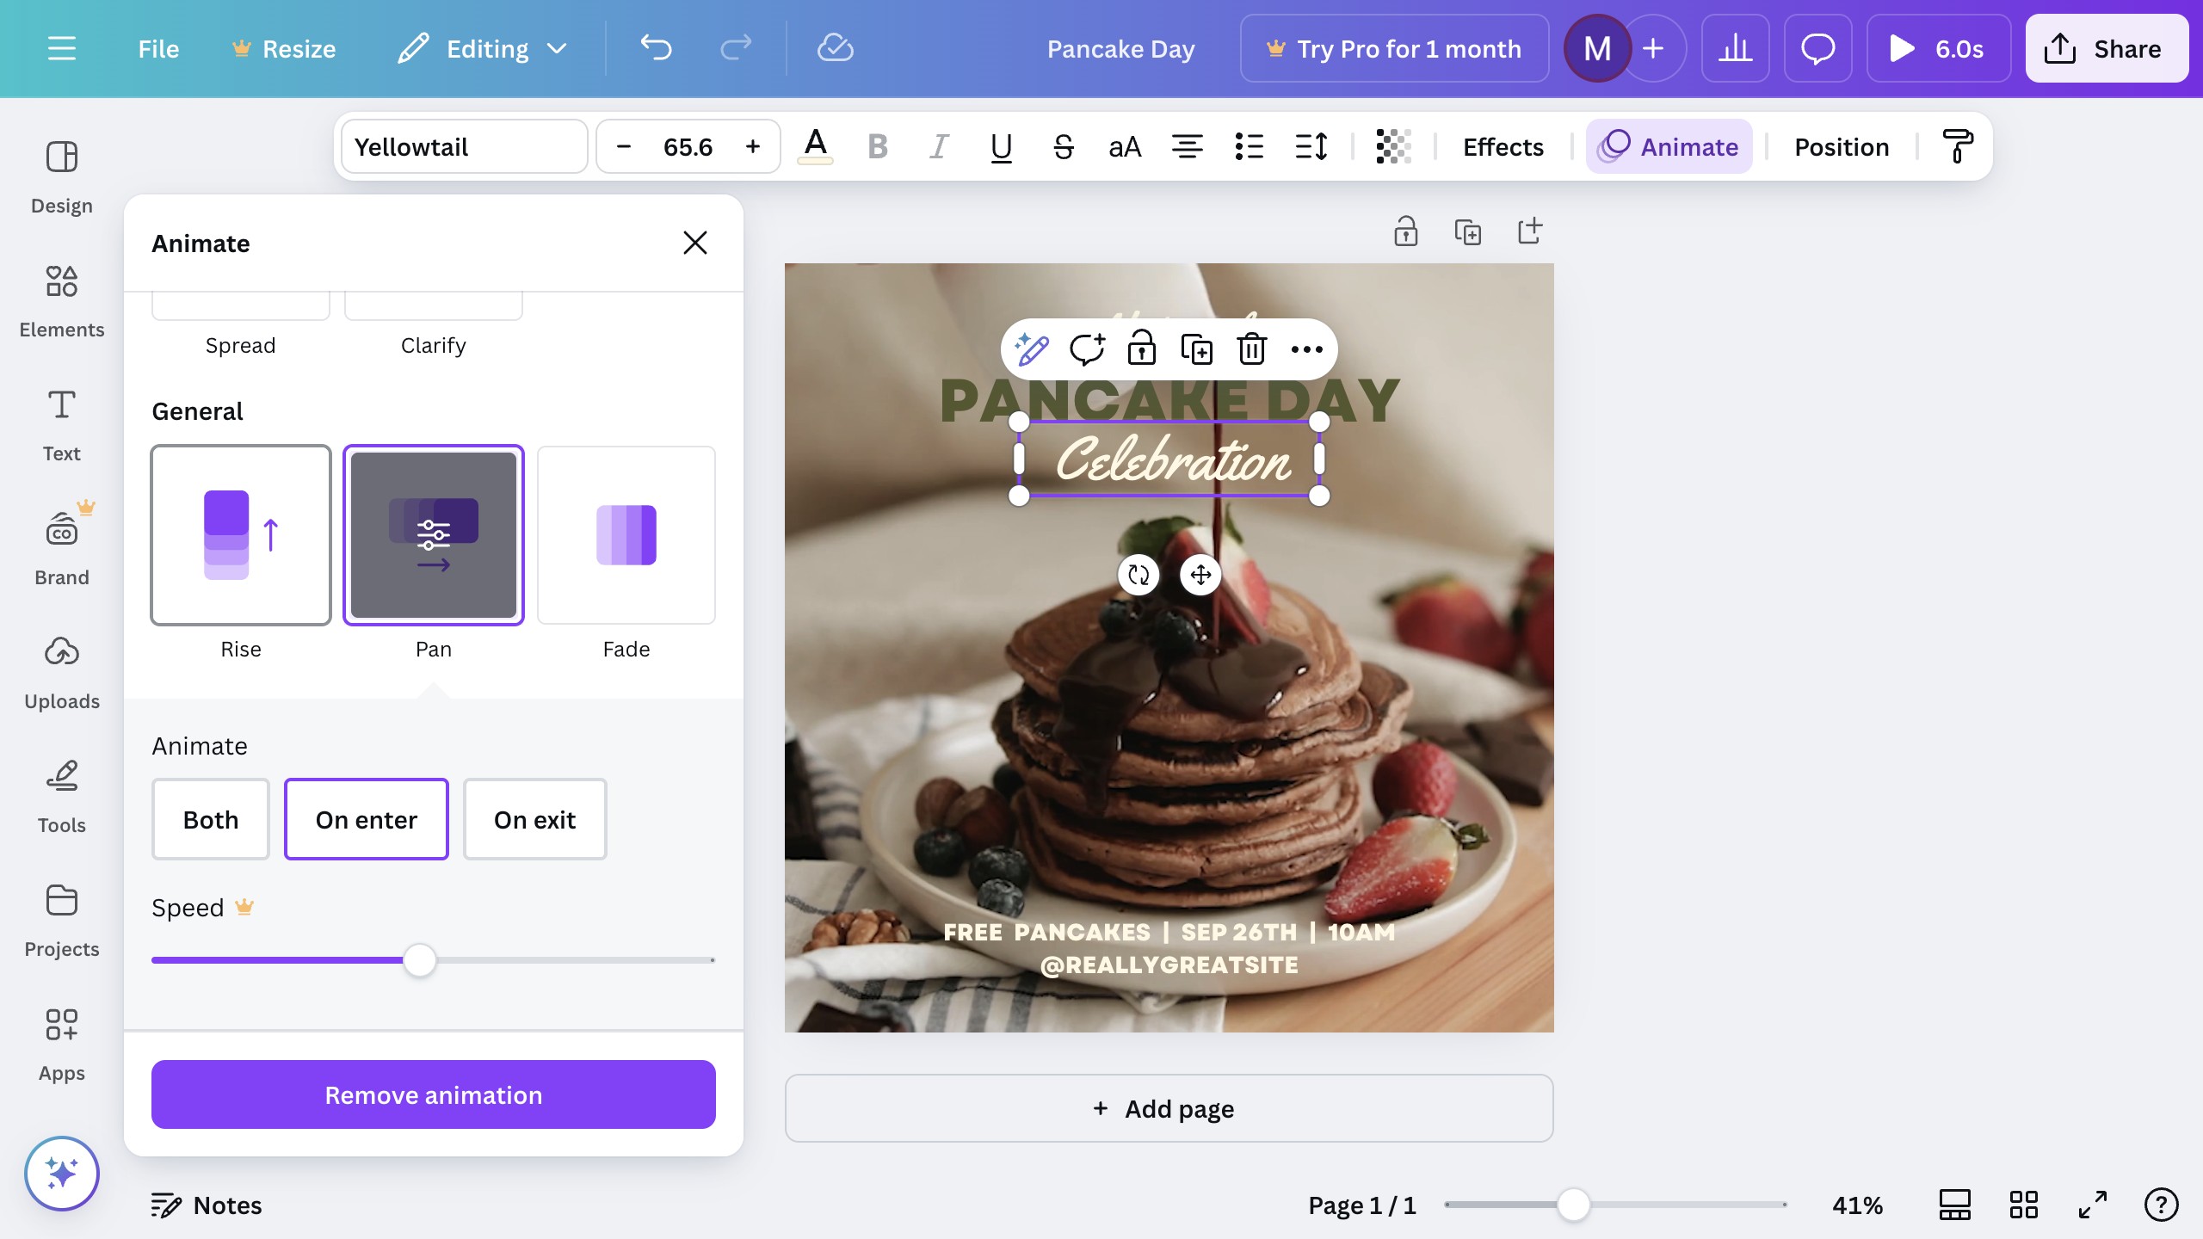Add collaborator with plus icon
The image size is (2203, 1239).
[1653, 48]
